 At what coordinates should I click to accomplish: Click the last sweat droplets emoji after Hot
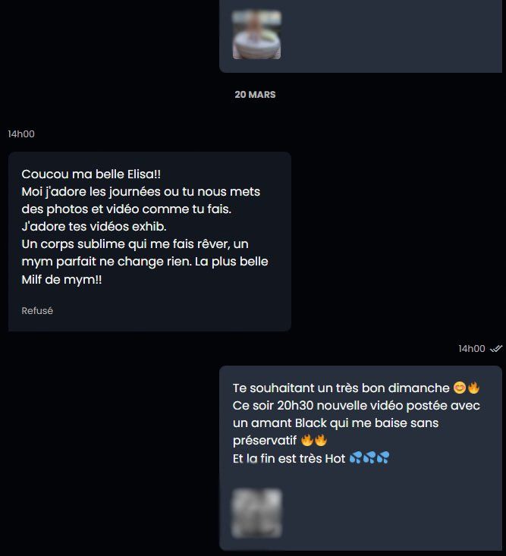[383, 458]
